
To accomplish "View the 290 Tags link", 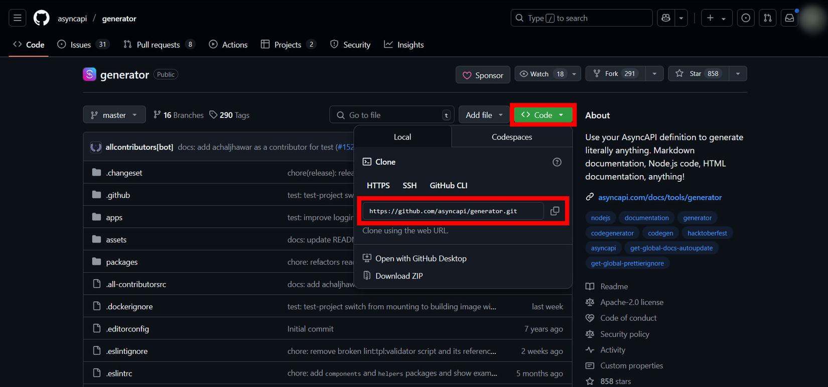I will (x=229, y=115).
